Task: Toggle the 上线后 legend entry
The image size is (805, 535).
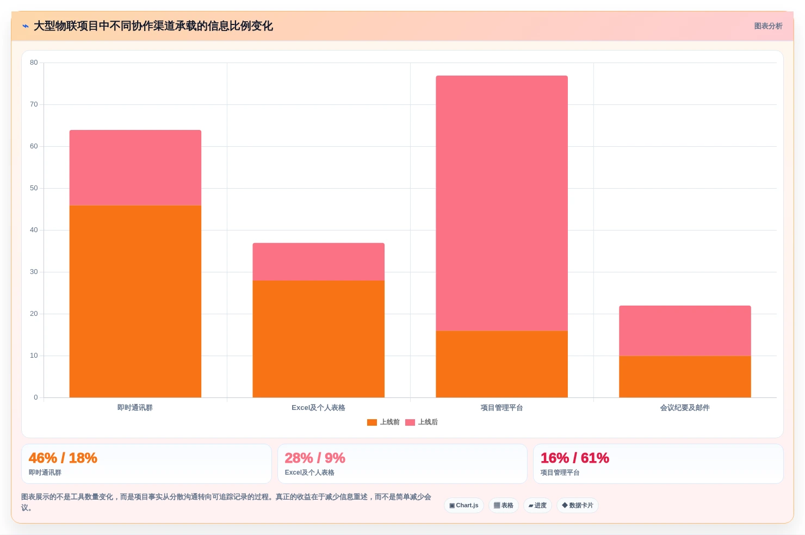Action: click(x=422, y=422)
